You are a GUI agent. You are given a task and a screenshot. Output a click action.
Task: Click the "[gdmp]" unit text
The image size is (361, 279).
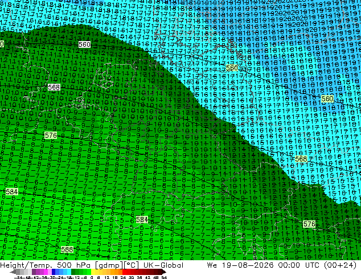(109, 265)
